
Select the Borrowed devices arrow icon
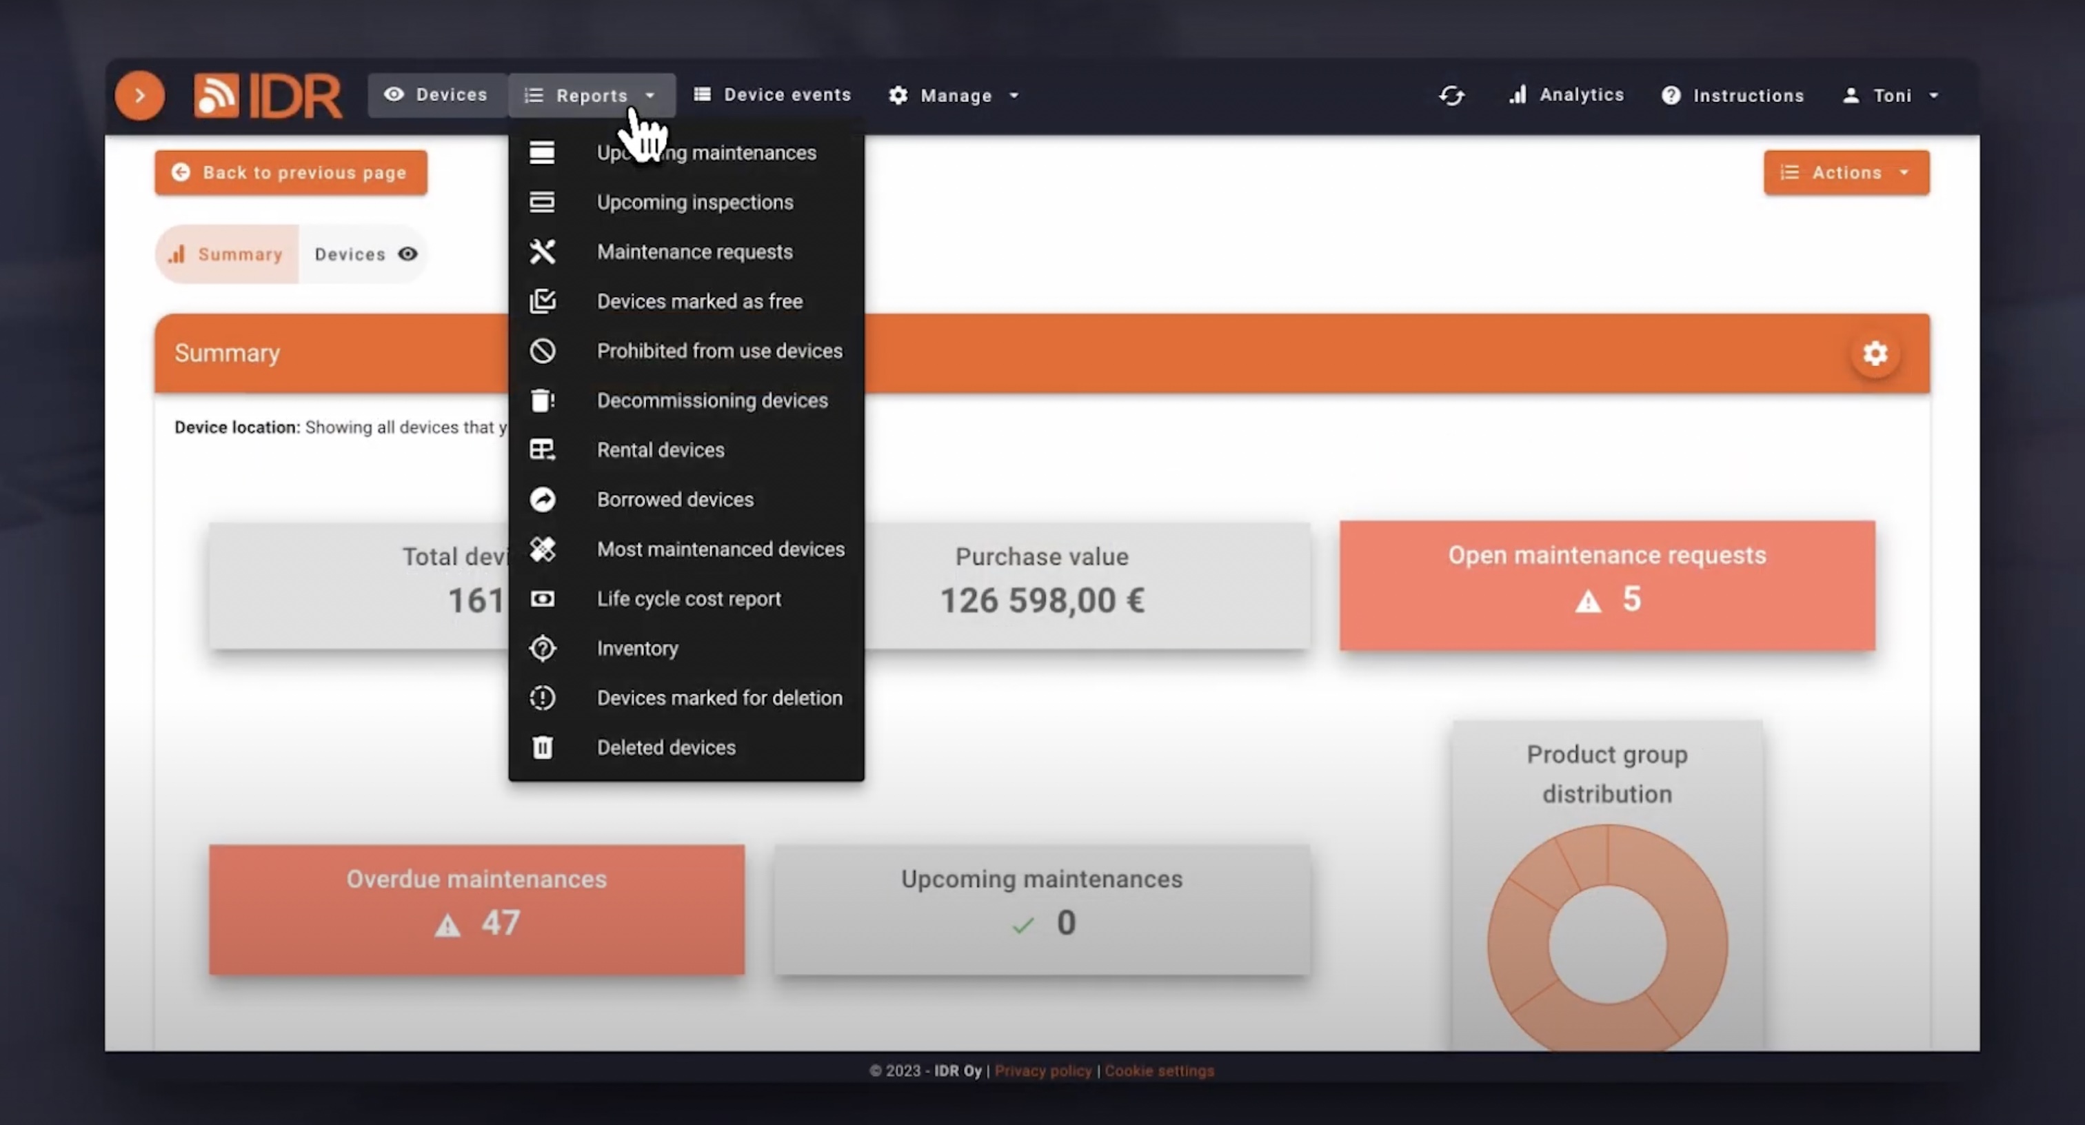[x=543, y=499]
